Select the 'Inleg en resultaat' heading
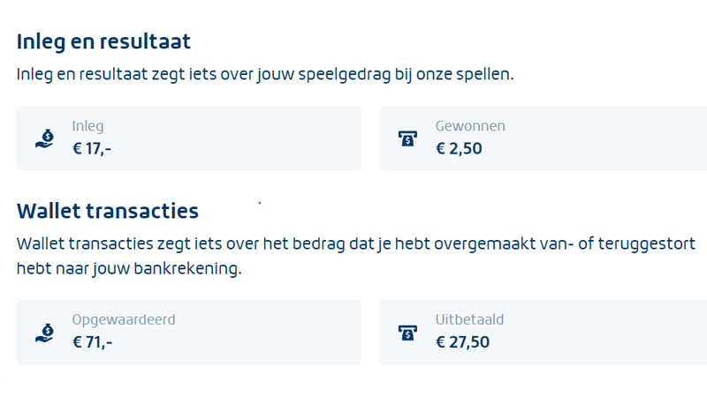 click(103, 41)
